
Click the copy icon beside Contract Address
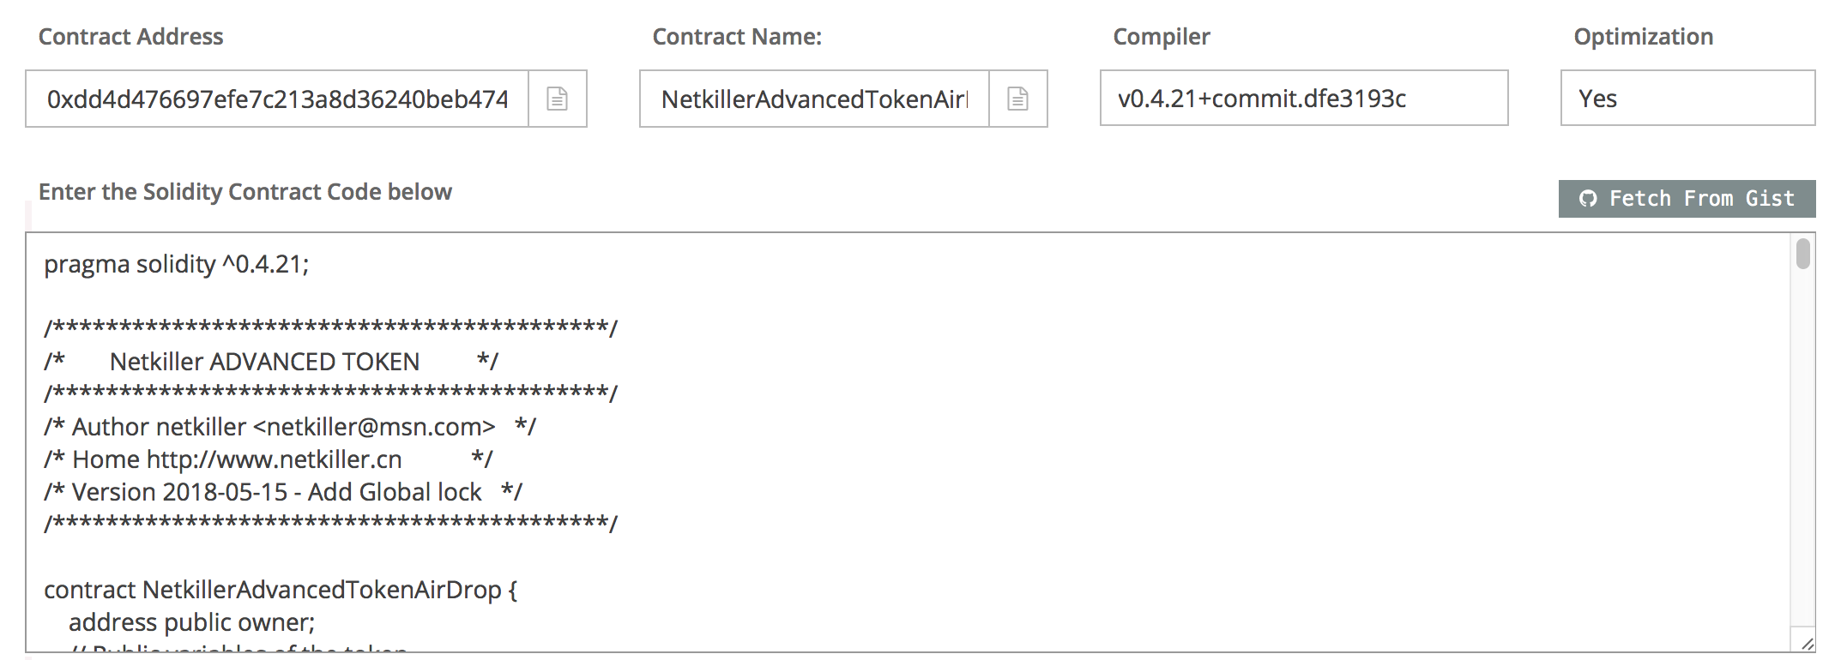[x=557, y=99]
